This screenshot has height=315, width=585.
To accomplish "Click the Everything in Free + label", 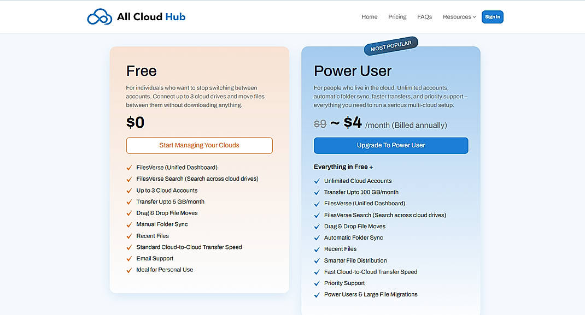I will pos(343,167).
